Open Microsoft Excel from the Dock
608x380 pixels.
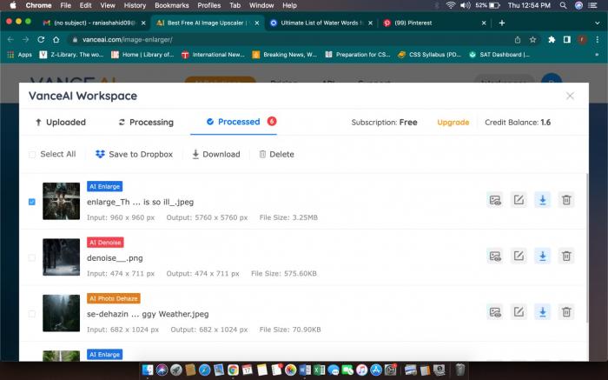(x=319, y=370)
